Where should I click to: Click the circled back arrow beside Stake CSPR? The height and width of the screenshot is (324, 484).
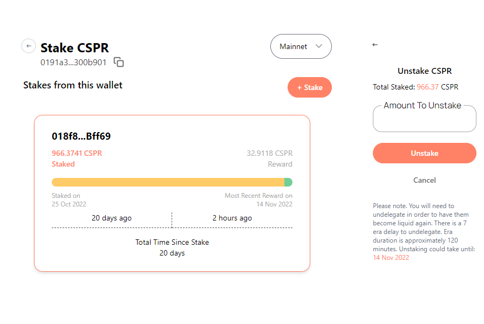click(x=29, y=46)
